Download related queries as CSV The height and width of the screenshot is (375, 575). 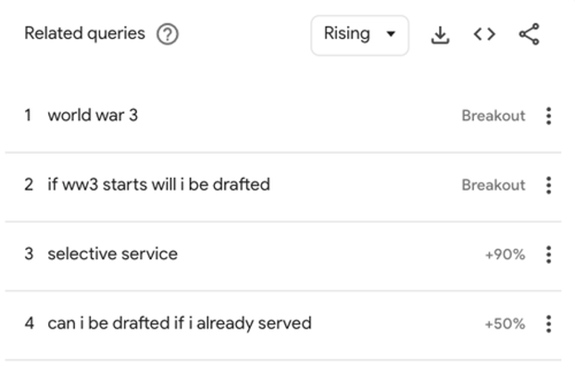(440, 35)
